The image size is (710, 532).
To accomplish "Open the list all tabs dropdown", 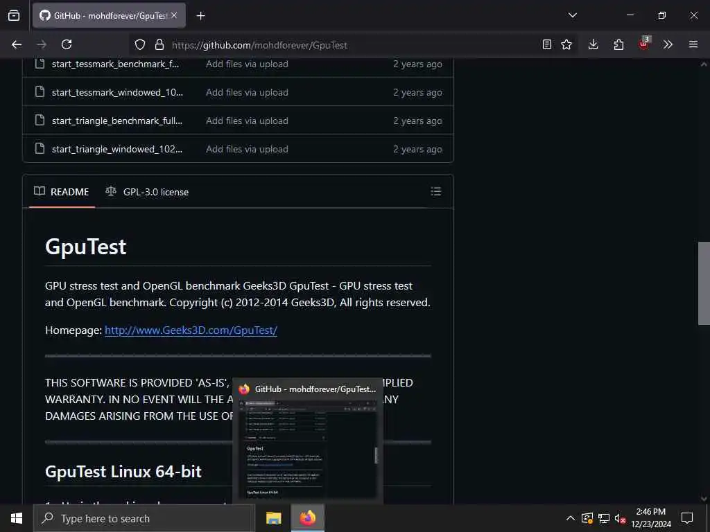I will pos(572,15).
